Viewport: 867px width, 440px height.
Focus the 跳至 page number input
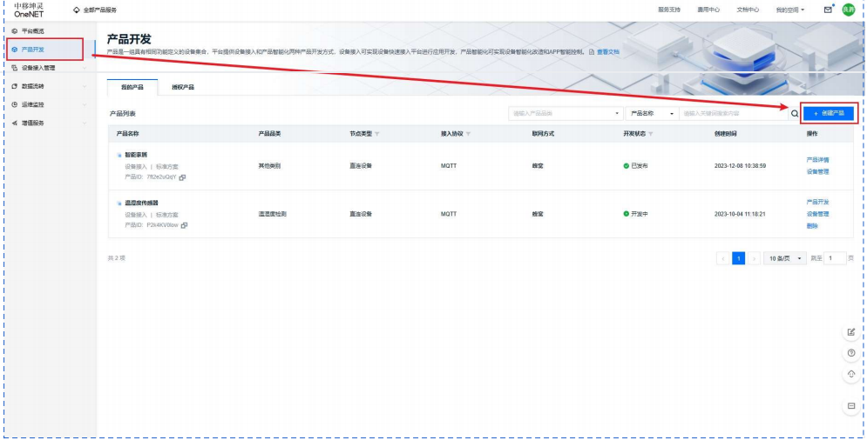(x=835, y=258)
